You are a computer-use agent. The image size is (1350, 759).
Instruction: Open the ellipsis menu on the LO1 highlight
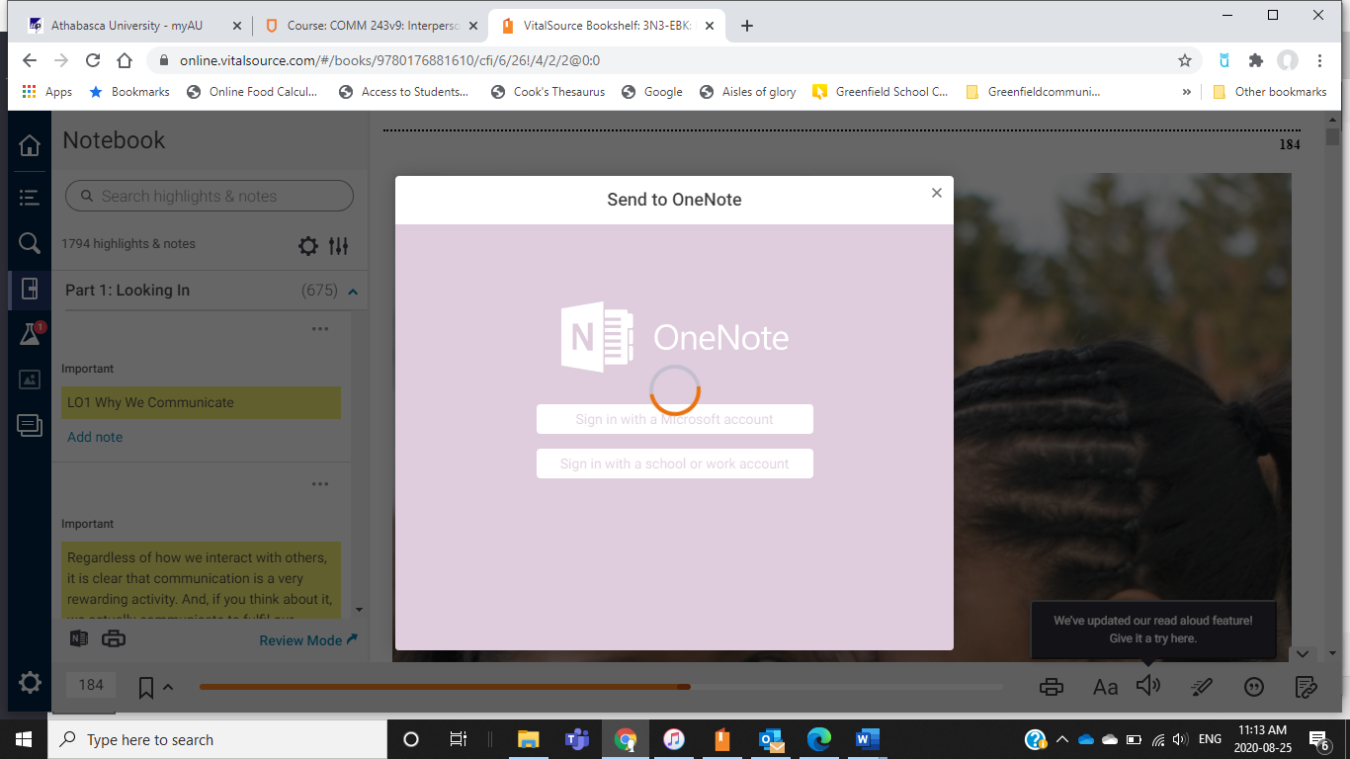tap(319, 328)
